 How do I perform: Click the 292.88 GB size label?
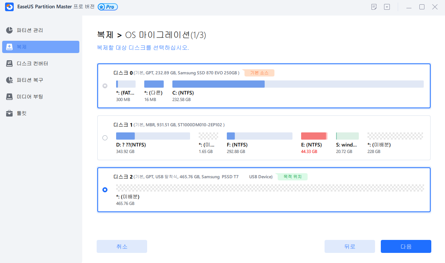[236, 152]
